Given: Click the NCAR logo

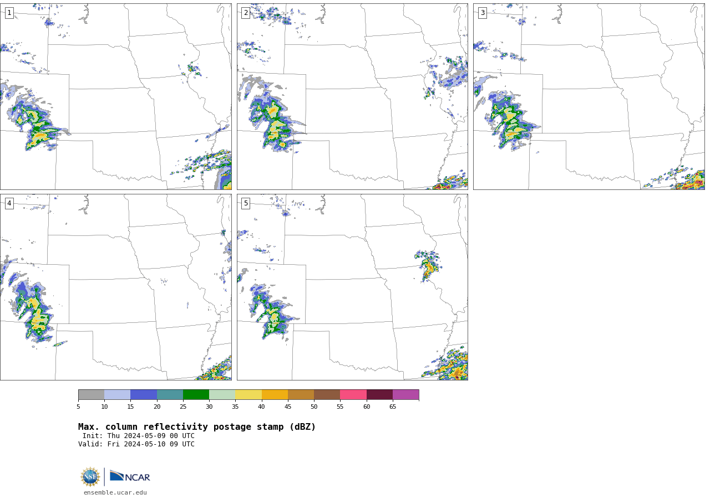Looking at the screenshot, I should click(x=130, y=477).
